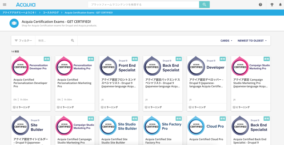Click E-learning icon on first-row Campaign Studio card

pyautogui.click(x=234, y=107)
